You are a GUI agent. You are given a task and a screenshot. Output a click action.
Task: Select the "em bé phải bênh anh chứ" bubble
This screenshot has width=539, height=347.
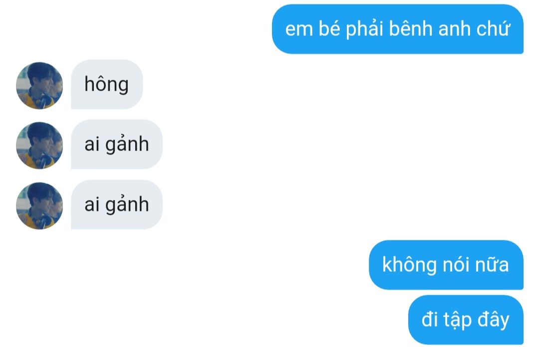tap(398, 29)
